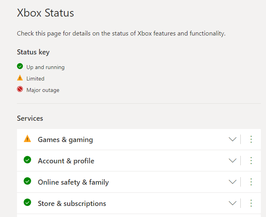Select the Store & subscriptions service title
Screen dimensions: 266x217
tap(72, 204)
